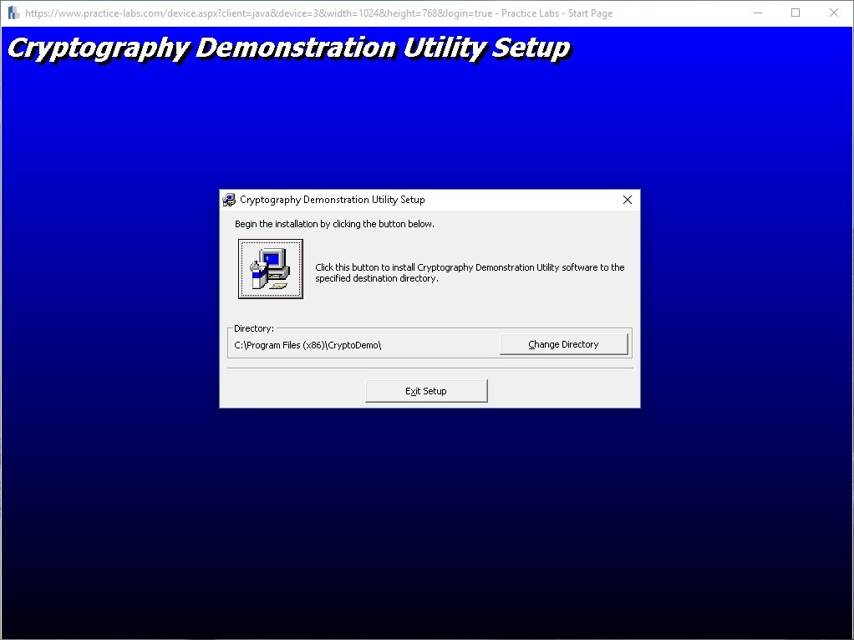
Task: Select the C:\Program Files (x86)\CryptoDemo\ directory path
Action: point(308,344)
